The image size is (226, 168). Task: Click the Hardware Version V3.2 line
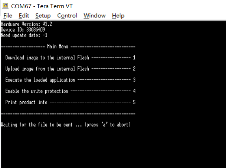(26, 24)
